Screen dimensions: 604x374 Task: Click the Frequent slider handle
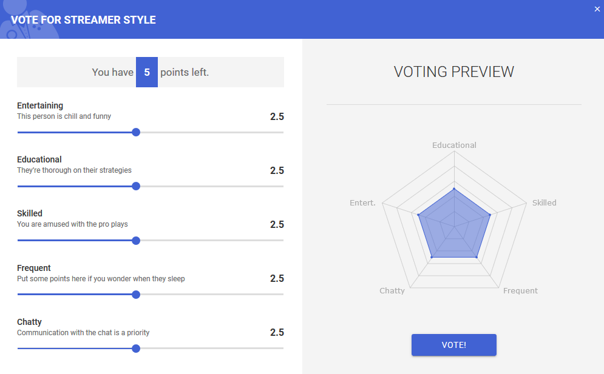click(136, 295)
